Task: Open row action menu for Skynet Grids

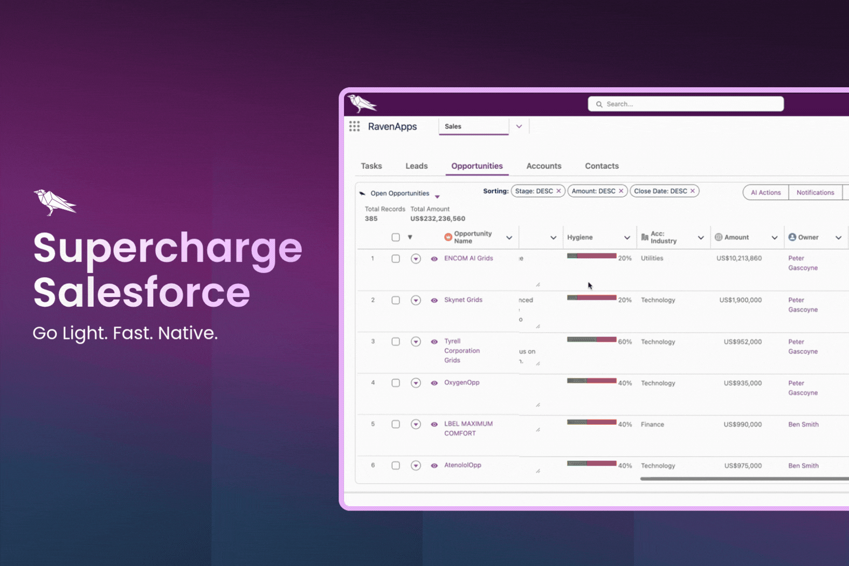Action: (x=416, y=300)
